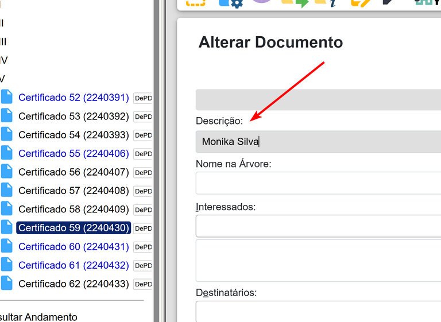Click the folder with info 'i' toolbar icon
Viewport: 441px width, 322px height.
click(x=326, y=3)
